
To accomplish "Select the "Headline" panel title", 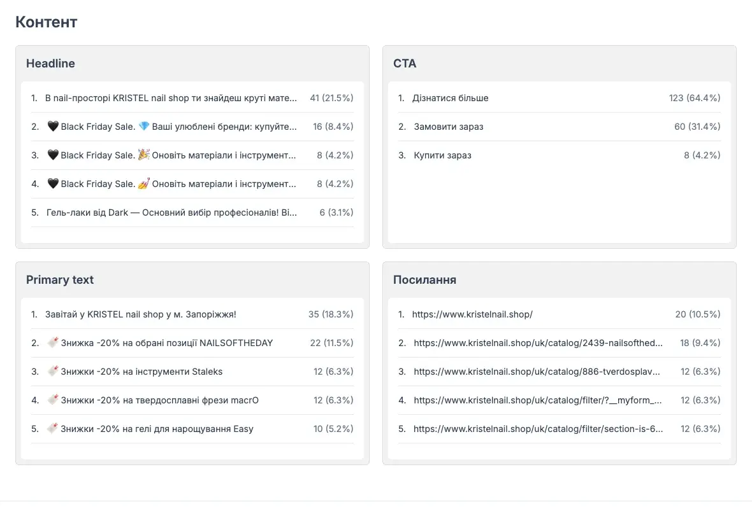I will tap(50, 63).
